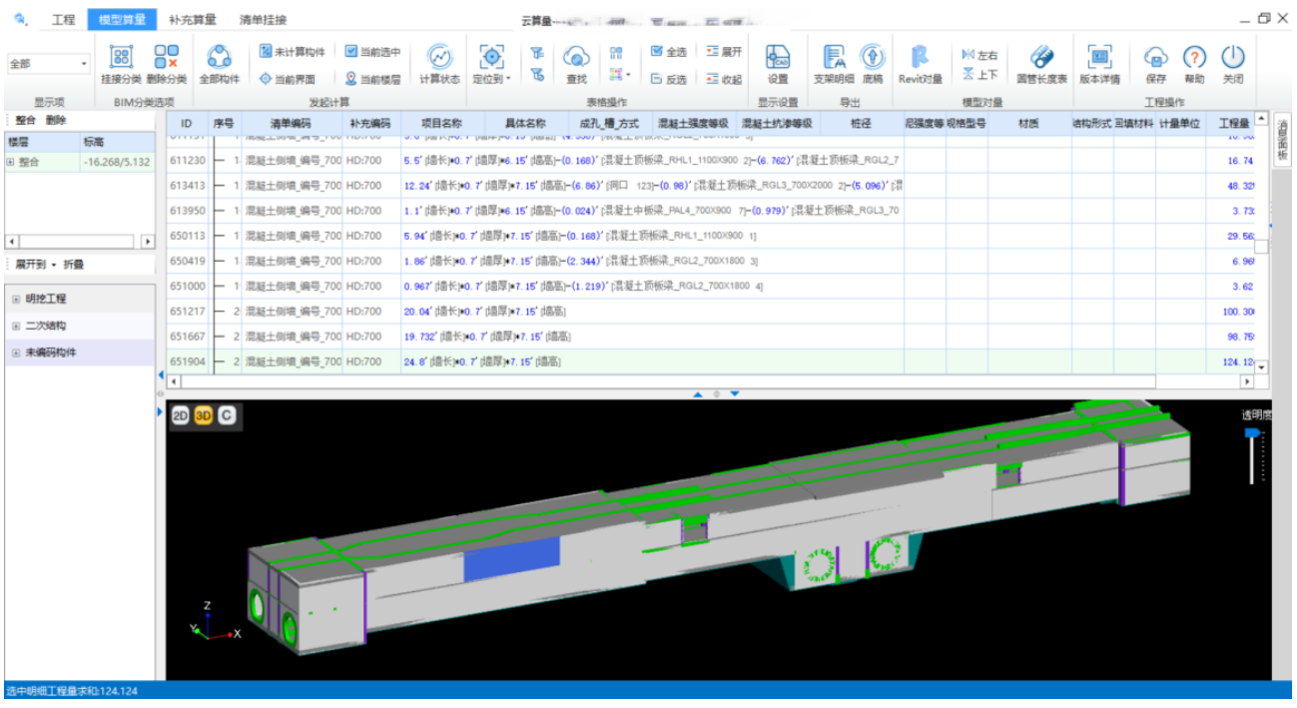Viewport: 1297px width, 708px height.
Task: Open CAD 设置 display settings
Action: [x=777, y=58]
